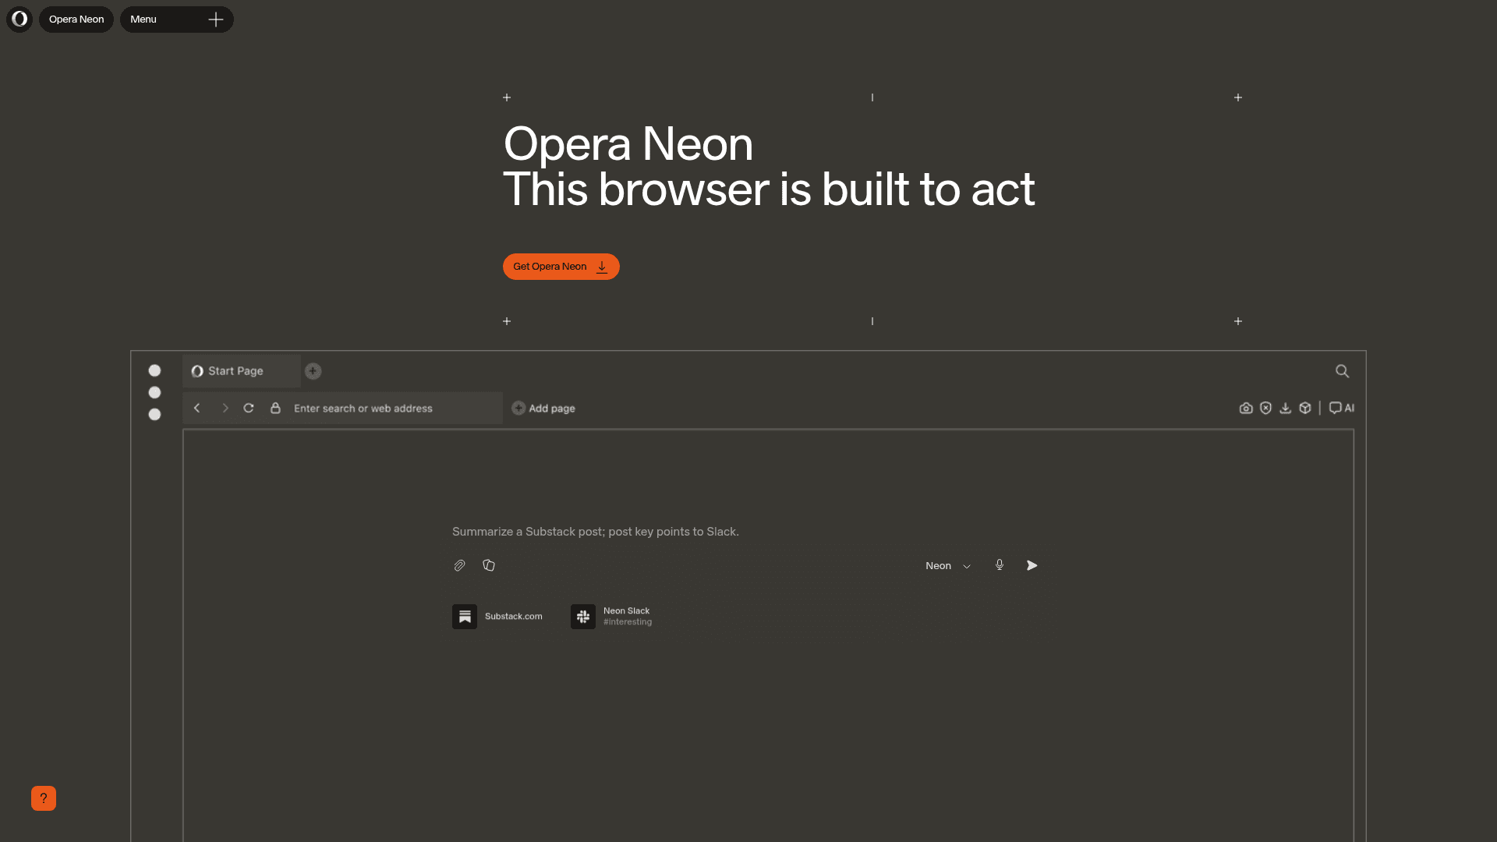Open a new tab with the plus icon
Image resolution: width=1497 pixels, height=842 pixels.
[x=313, y=371]
